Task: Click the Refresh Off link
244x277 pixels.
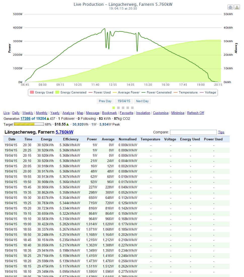Action: (x=195, y=113)
